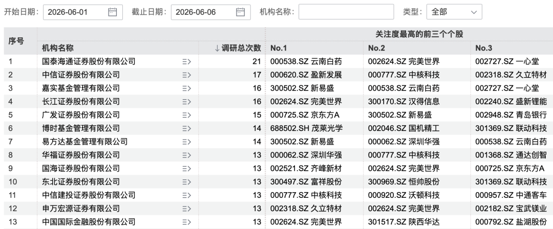This screenshot has height=229, width=553.
Task: Open detail icon for 中信证券股份有限公司
Action: click(186, 75)
